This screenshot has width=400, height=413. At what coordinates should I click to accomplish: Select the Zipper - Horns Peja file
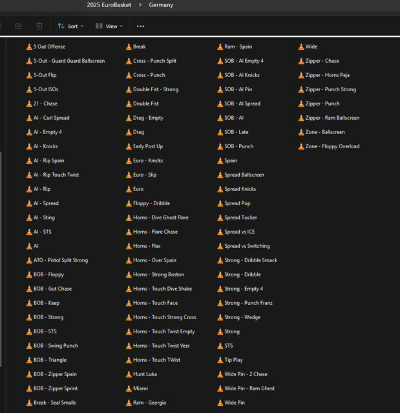point(327,75)
